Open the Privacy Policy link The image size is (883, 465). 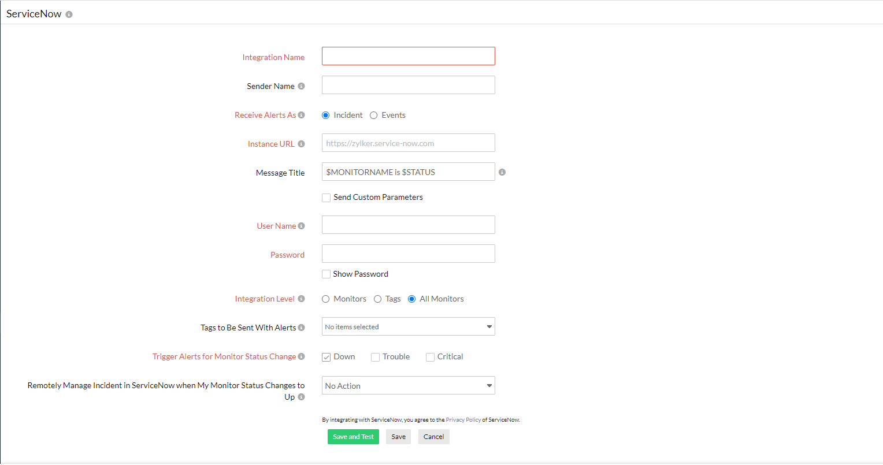pos(463,420)
